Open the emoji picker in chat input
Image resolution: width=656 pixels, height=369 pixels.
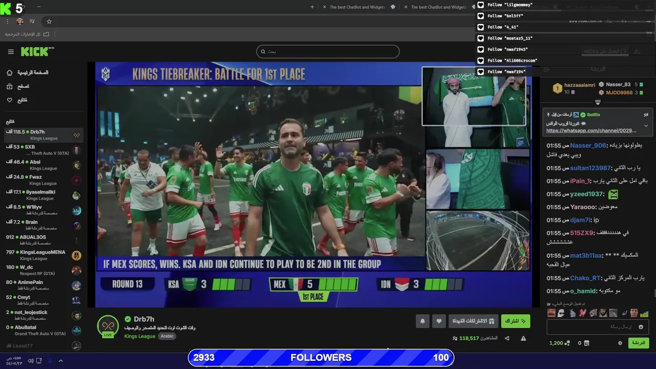pos(641,326)
